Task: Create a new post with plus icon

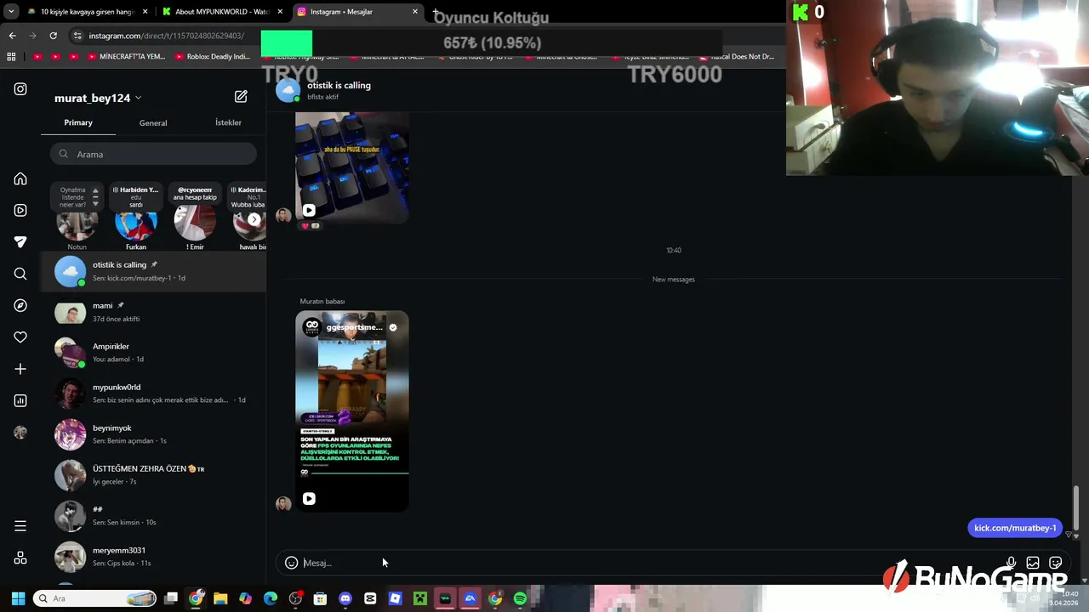Action: (20, 369)
